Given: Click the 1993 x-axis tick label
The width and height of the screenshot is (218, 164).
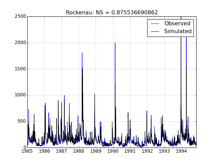Looking at the screenshot, I should click(x=165, y=151).
